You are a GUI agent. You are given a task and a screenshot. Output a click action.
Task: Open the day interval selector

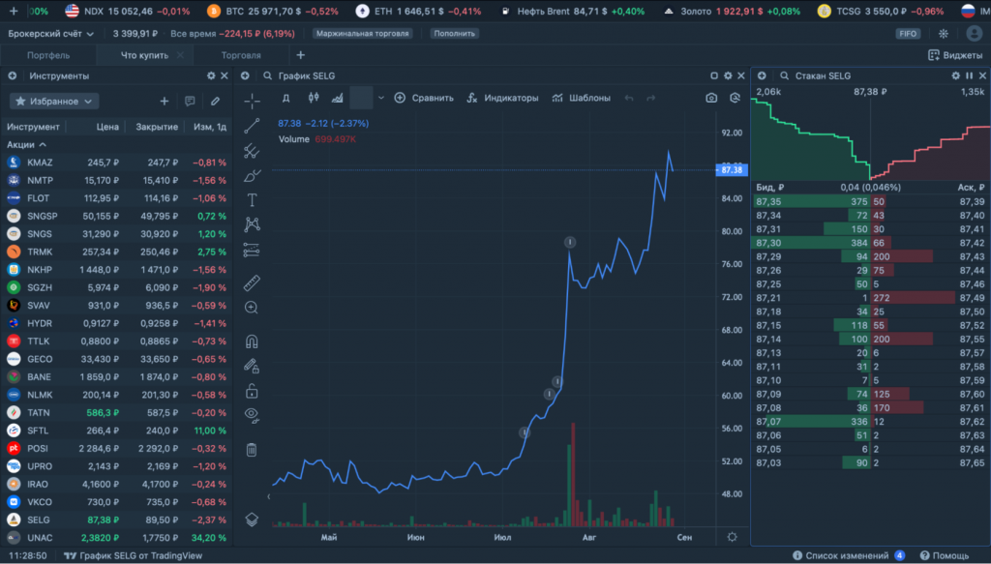[285, 98]
